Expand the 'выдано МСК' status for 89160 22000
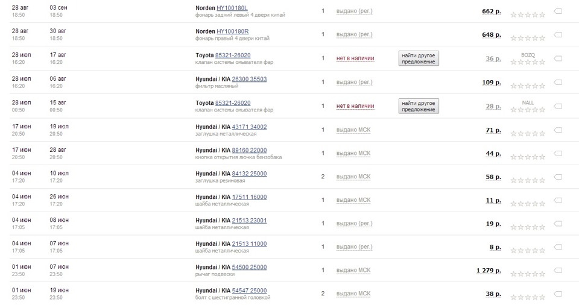The height and width of the screenshot is (305, 579). [353, 153]
